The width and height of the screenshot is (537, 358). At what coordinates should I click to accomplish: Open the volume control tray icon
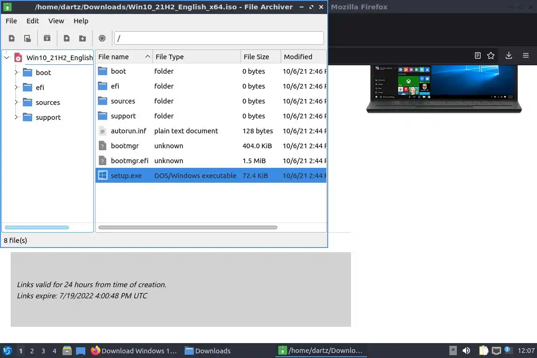click(x=466, y=351)
